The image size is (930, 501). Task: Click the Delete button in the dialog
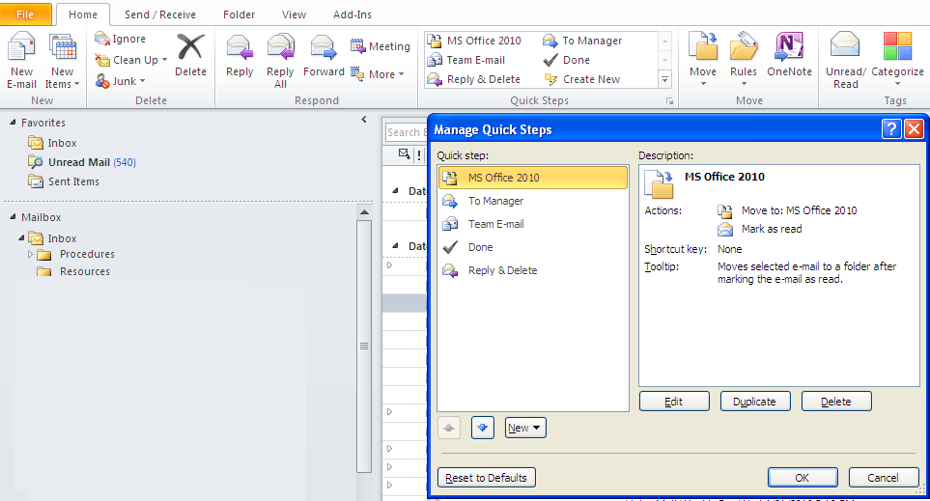pos(836,402)
